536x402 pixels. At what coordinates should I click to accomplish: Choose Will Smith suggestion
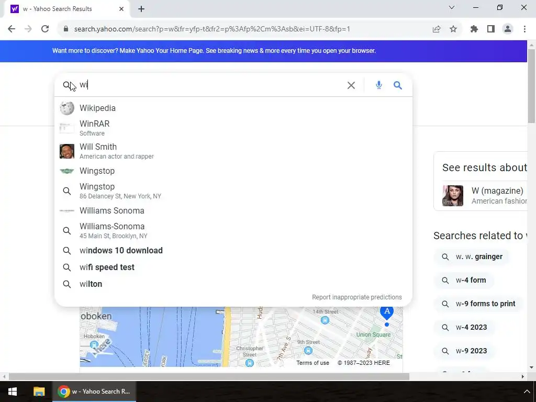[x=233, y=151]
